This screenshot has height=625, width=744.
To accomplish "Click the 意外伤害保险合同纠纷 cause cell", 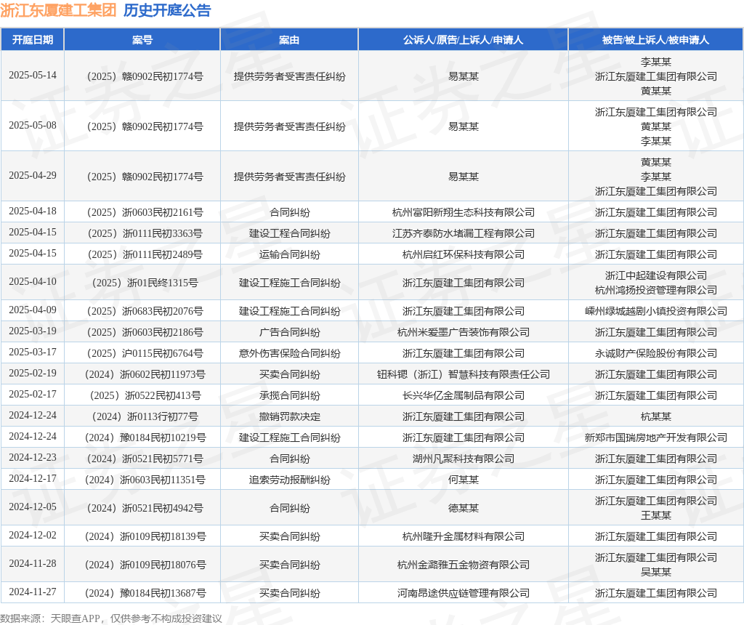I will (x=289, y=353).
